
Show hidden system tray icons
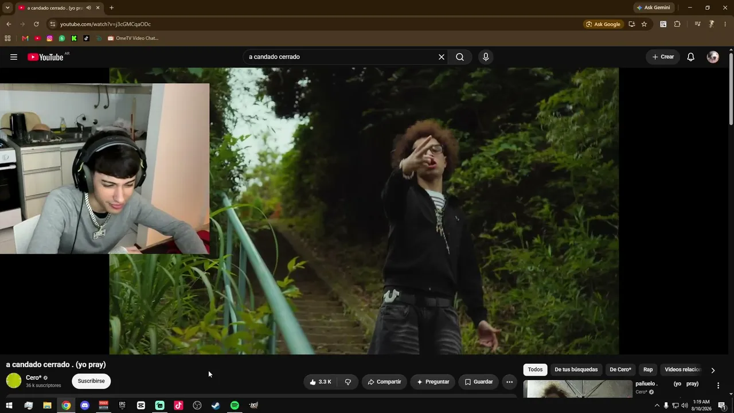pos(657,406)
